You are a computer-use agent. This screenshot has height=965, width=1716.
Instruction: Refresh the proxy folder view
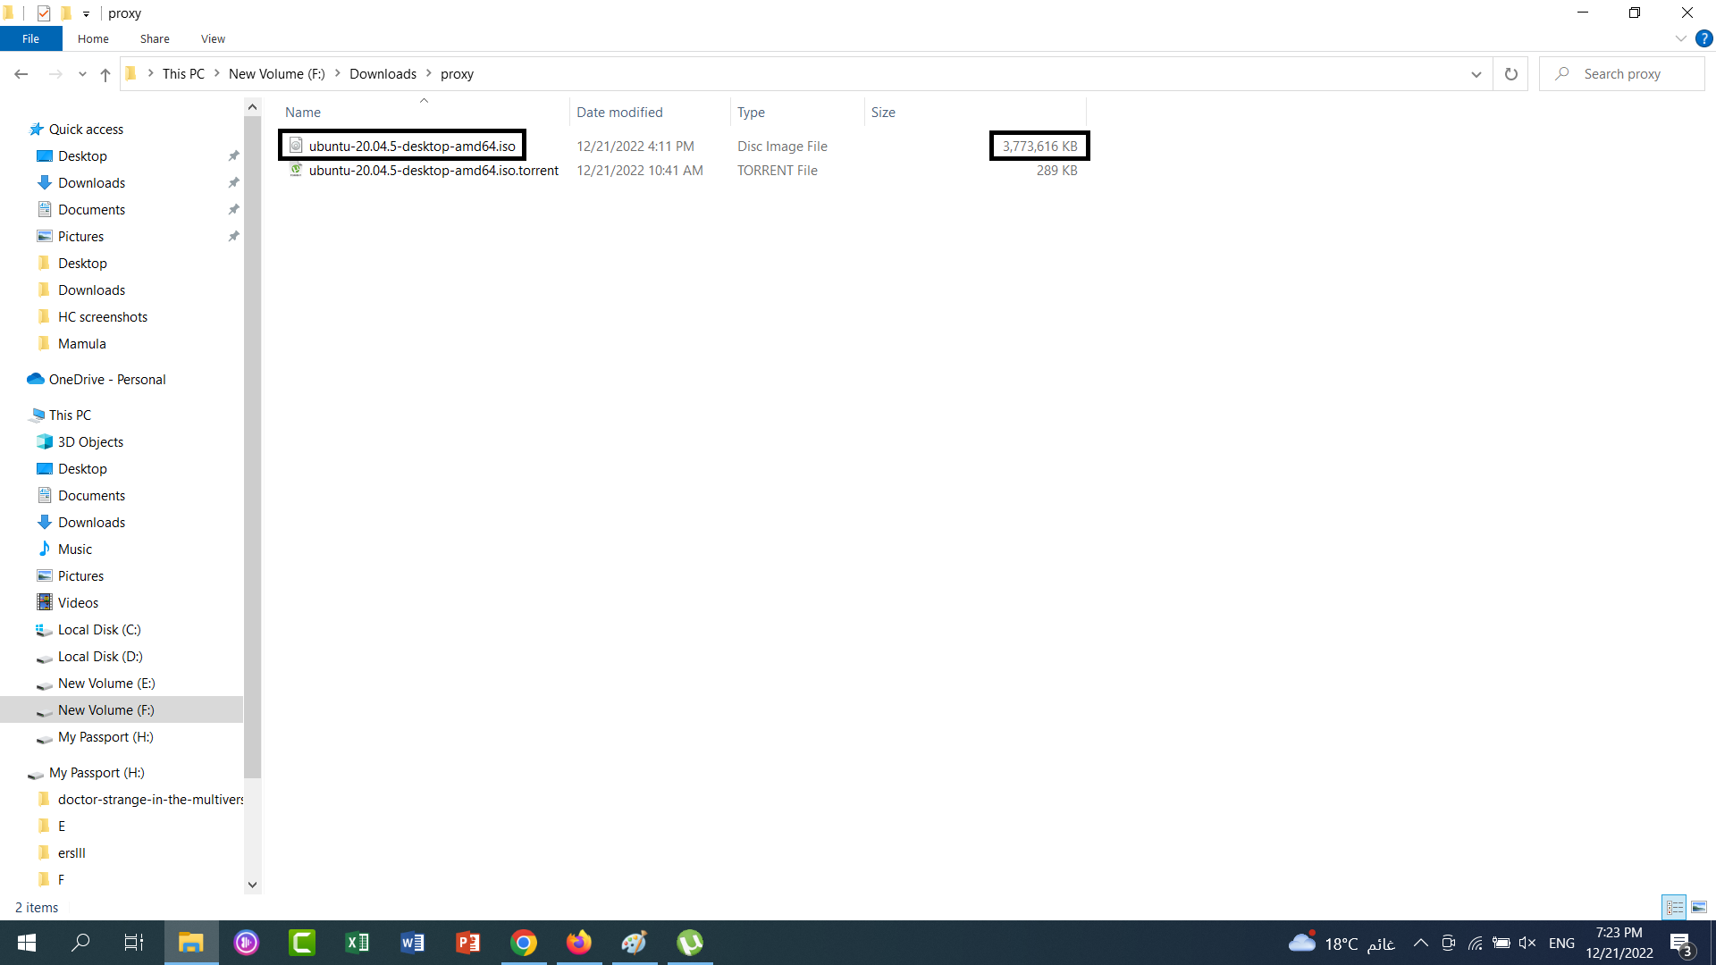1511,74
